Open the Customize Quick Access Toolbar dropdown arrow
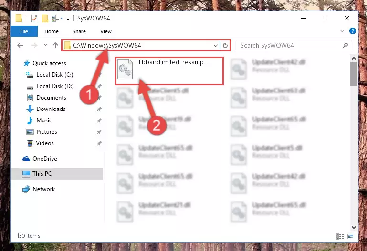This screenshot has height=251, width=367. point(68,19)
